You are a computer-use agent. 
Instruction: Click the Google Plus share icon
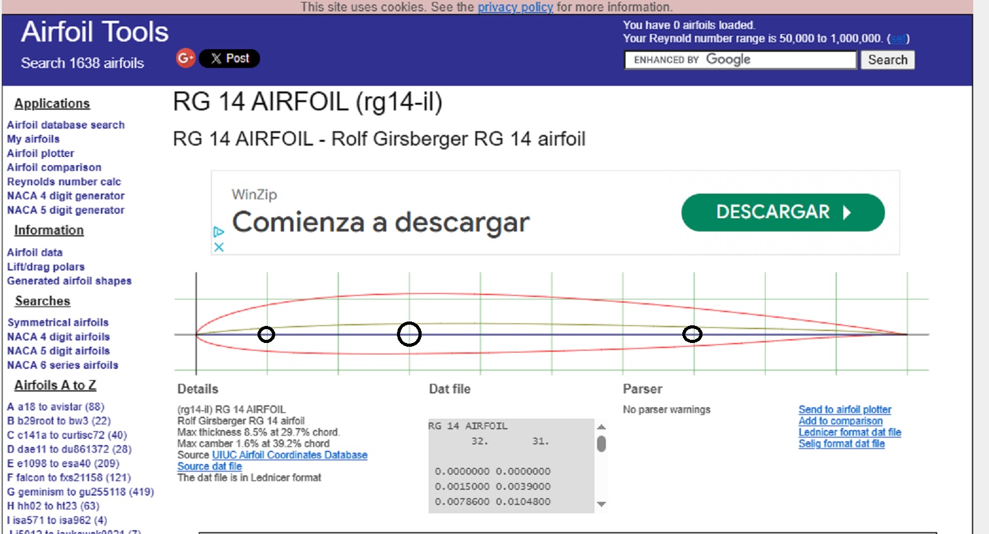click(186, 58)
